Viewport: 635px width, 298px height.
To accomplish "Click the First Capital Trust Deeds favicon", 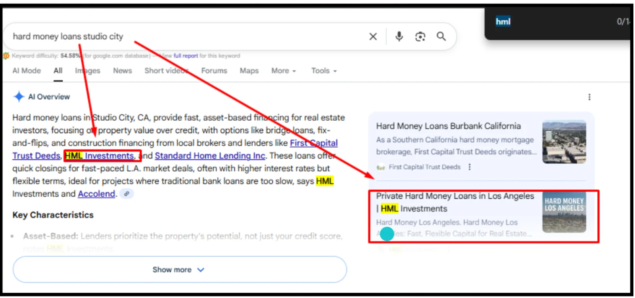I will click(x=381, y=167).
